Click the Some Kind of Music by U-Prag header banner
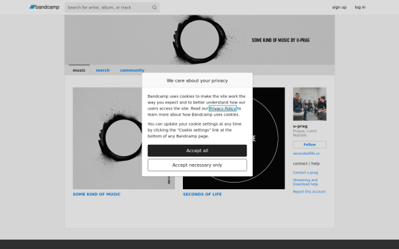Screen dimensions: 399x249 coord(199,40)
